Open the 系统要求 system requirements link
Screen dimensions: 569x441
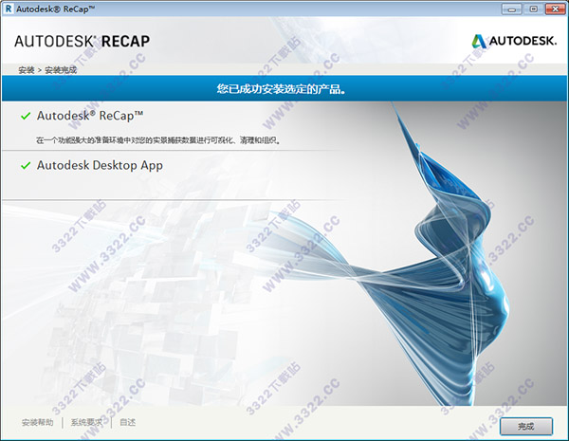(86, 422)
